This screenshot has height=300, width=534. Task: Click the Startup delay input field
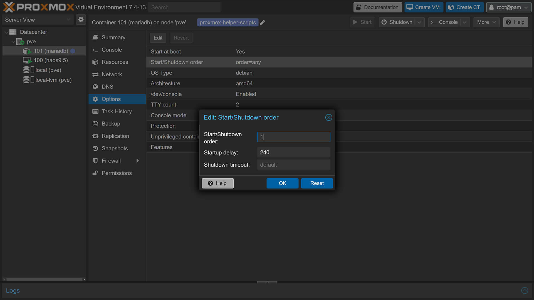293,152
